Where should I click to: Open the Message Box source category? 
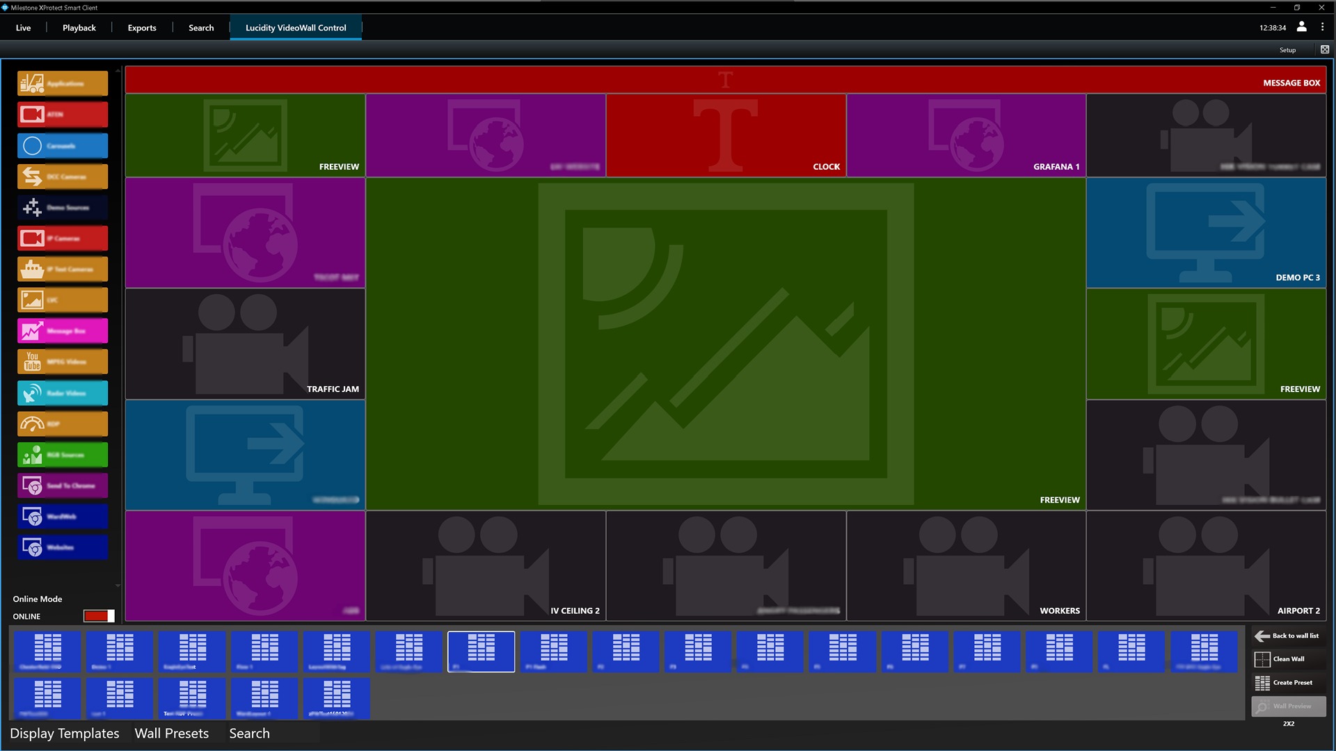pos(63,331)
